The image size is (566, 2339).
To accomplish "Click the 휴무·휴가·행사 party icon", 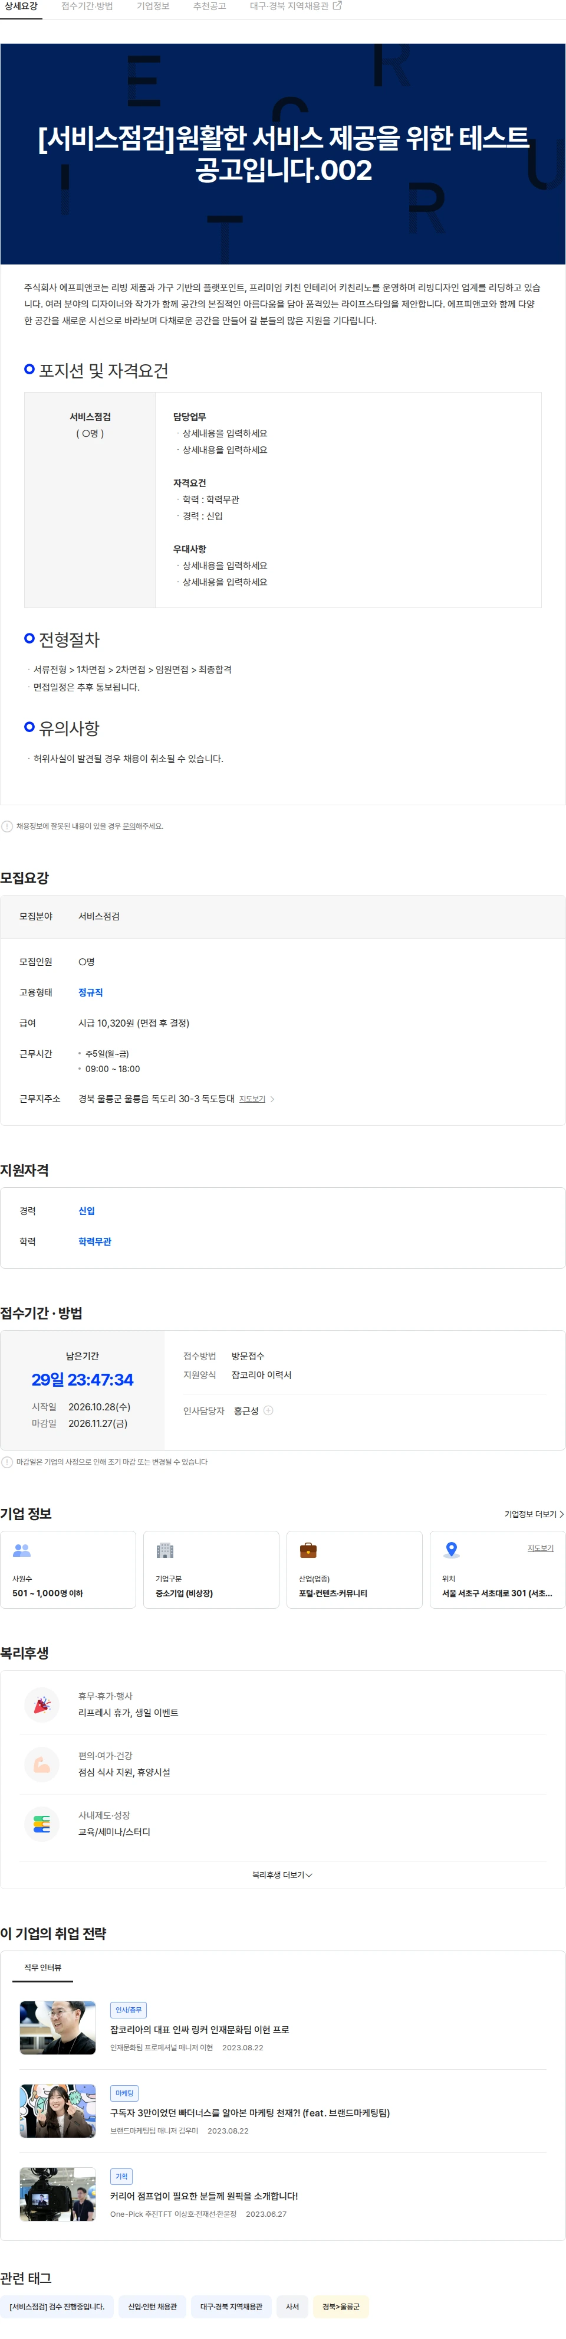I will (x=42, y=1704).
